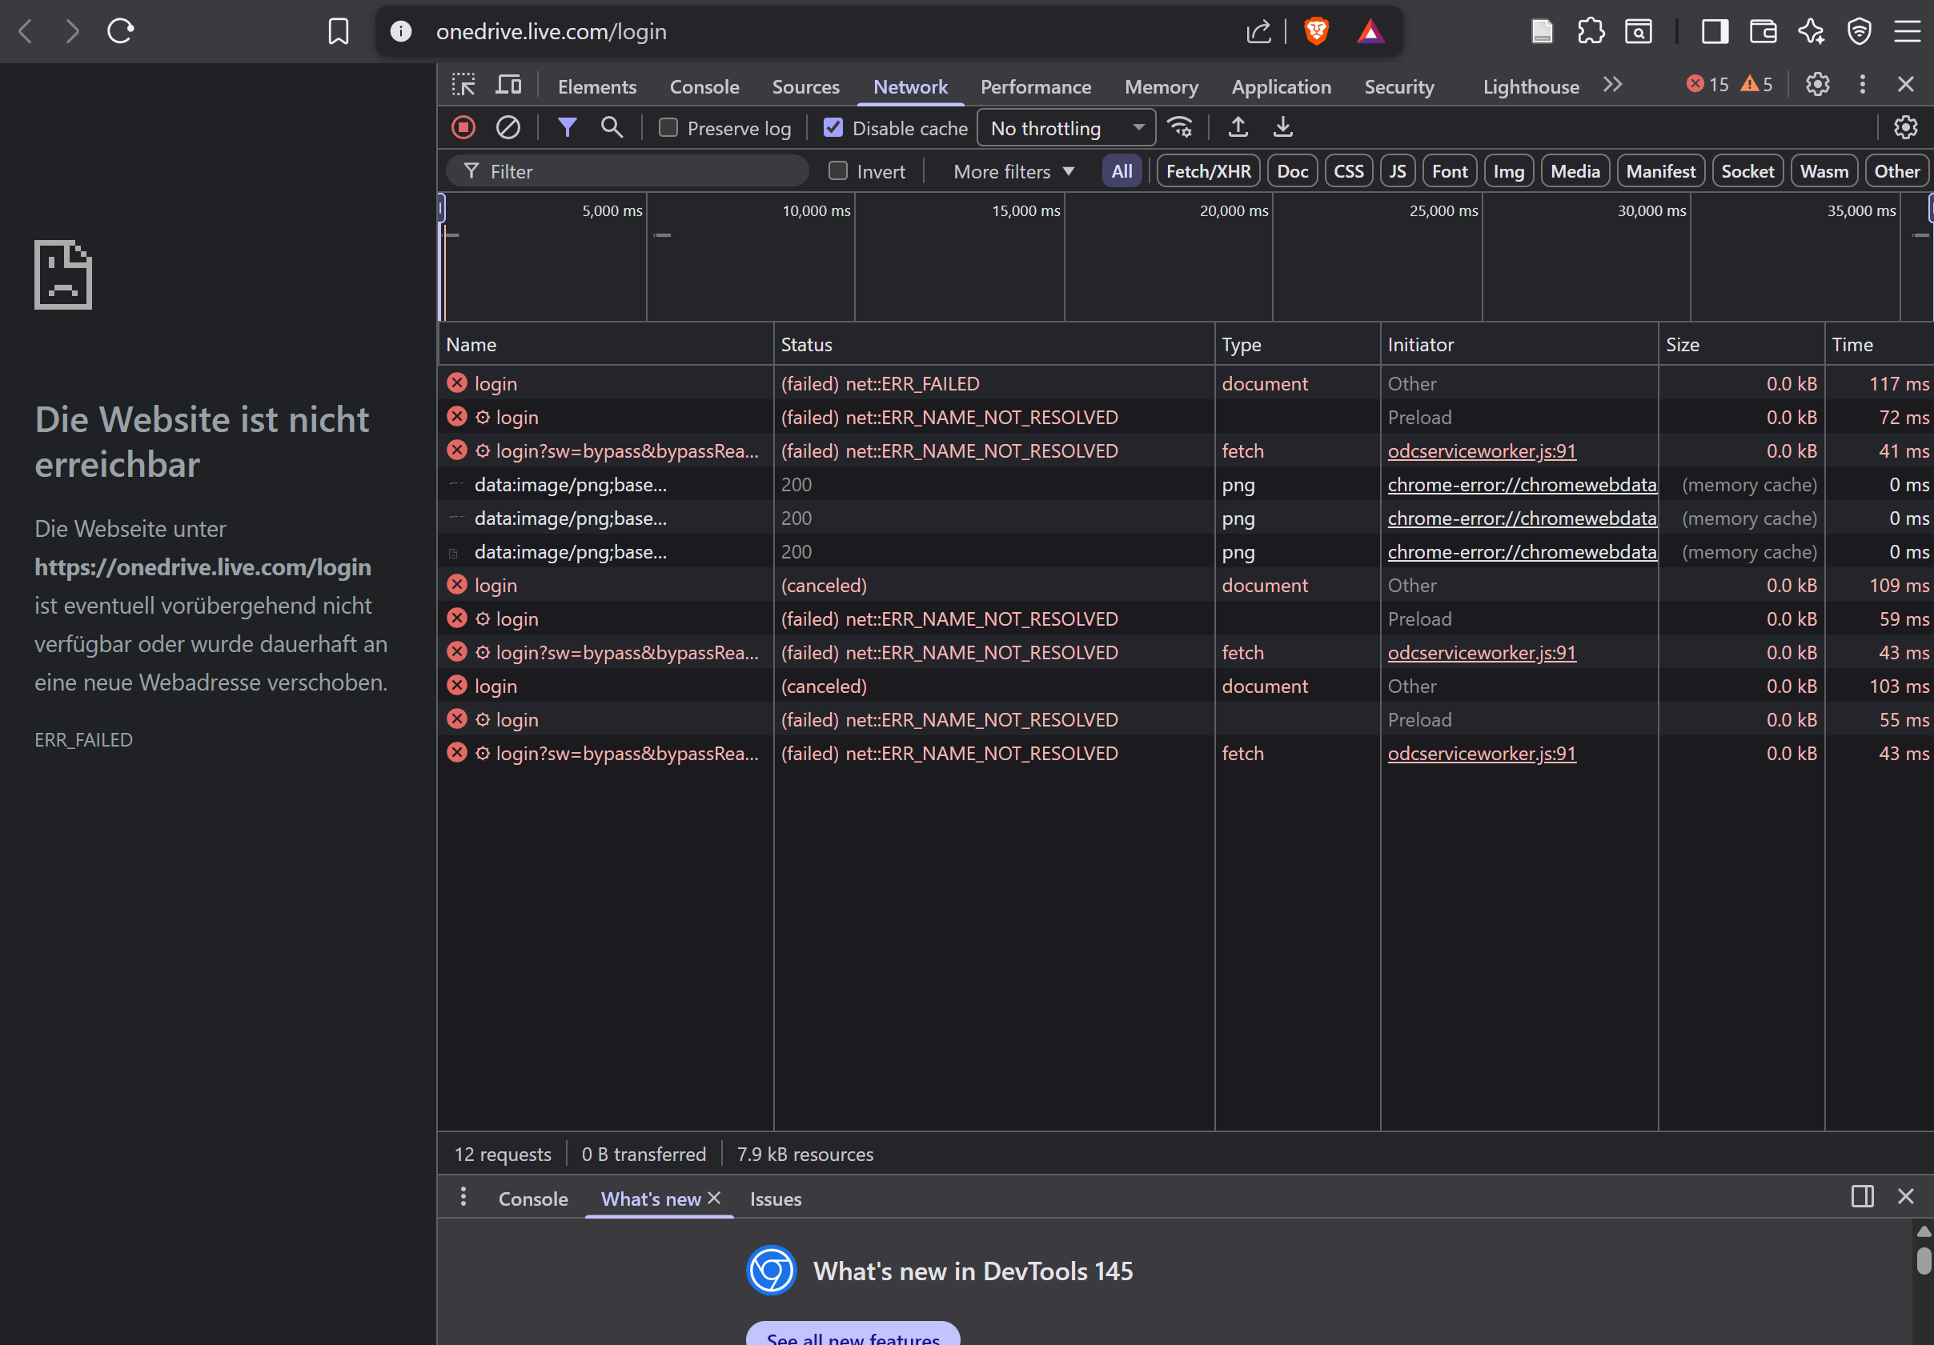Import HAR file with upload arrow
Screen dimensions: 1934x1345
click(x=1238, y=127)
